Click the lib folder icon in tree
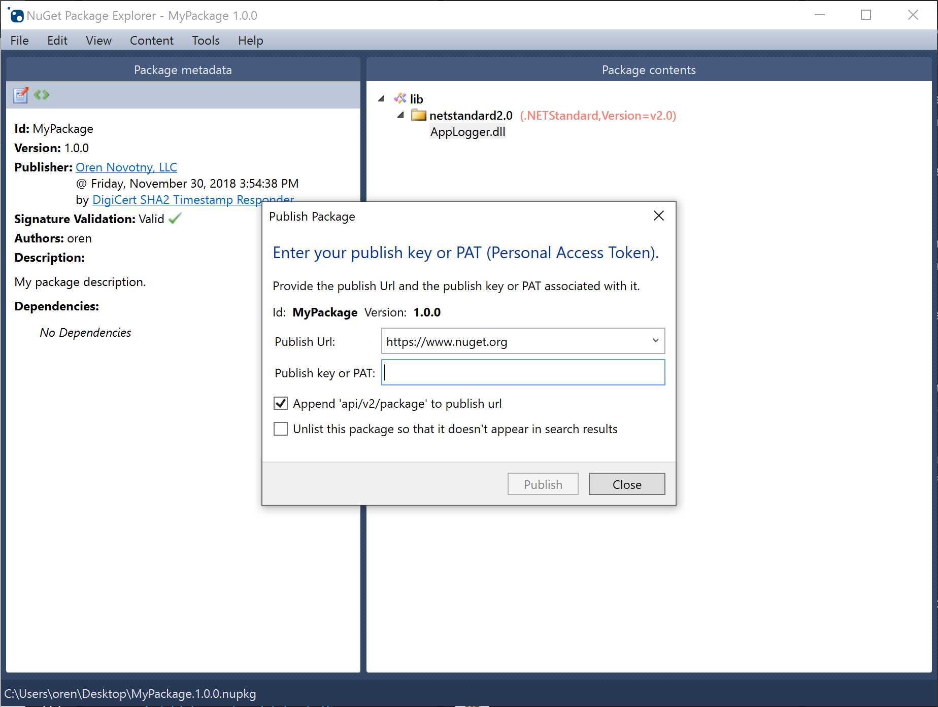Viewport: 938px width, 707px height. point(400,98)
